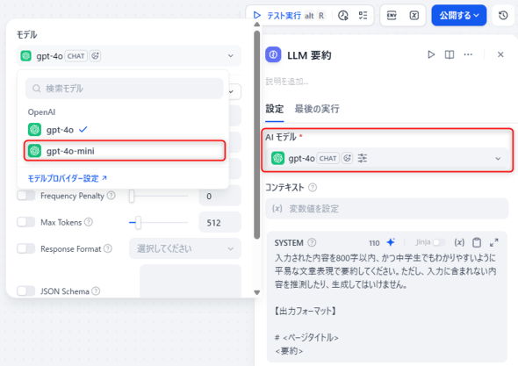
Task: Click the LLM 要約 node icon
Action: point(273,54)
